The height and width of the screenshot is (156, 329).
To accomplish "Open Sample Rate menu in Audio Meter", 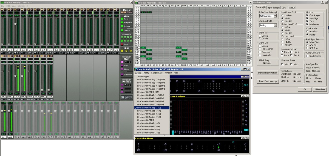I will [157, 73].
